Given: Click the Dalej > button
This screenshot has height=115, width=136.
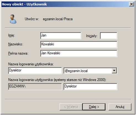Looking at the screenshot, I should pos(94,107).
